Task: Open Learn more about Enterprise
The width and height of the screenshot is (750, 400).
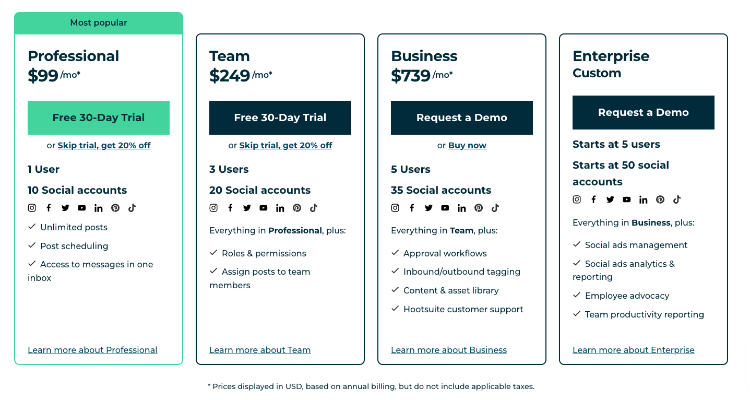Action: click(x=634, y=350)
